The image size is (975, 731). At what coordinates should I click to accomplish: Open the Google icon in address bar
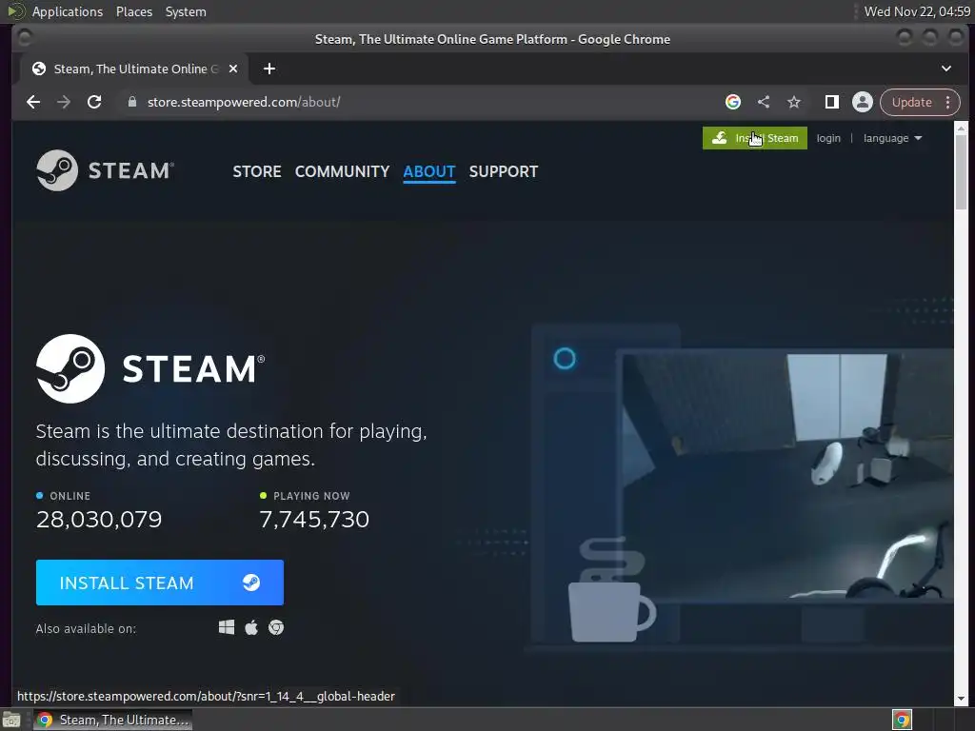733,102
